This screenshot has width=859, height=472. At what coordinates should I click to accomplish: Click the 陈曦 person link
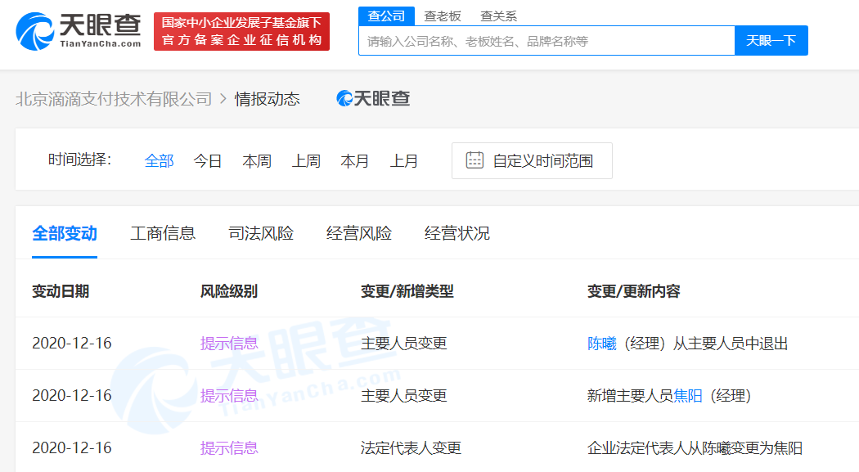click(x=601, y=344)
